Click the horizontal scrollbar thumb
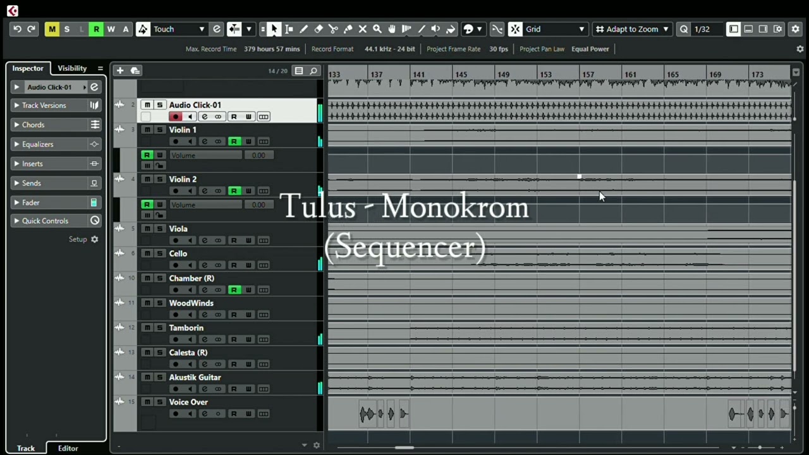 coord(404,447)
